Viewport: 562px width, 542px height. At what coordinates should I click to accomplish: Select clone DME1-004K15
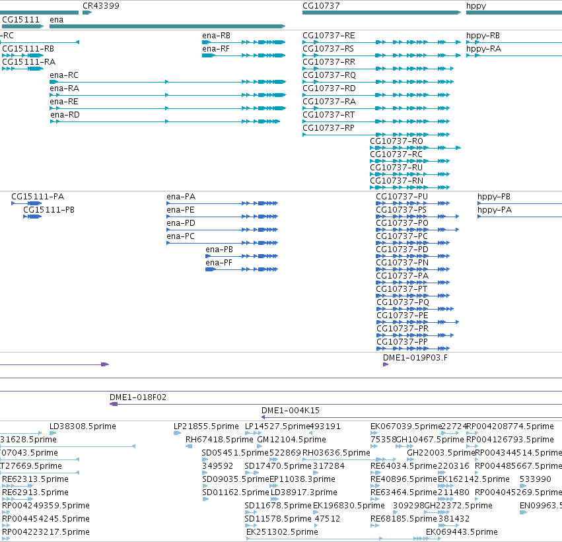pyautogui.click(x=411, y=418)
